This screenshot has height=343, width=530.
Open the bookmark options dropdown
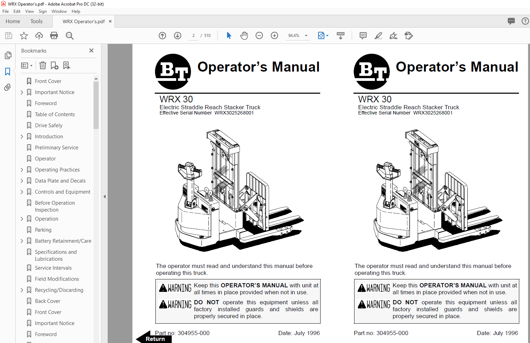click(x=27, y=65)
